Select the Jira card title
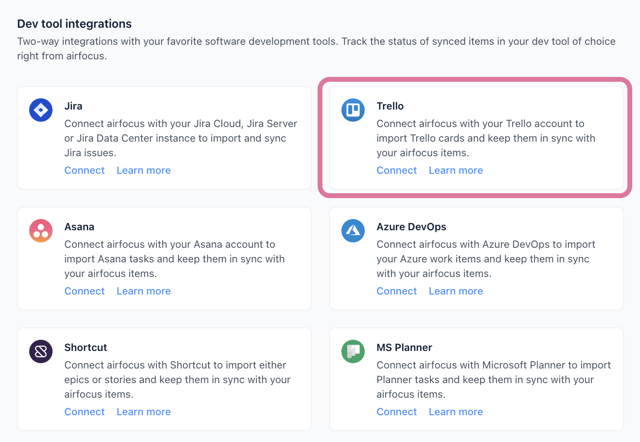 click(x=73, y=106)
